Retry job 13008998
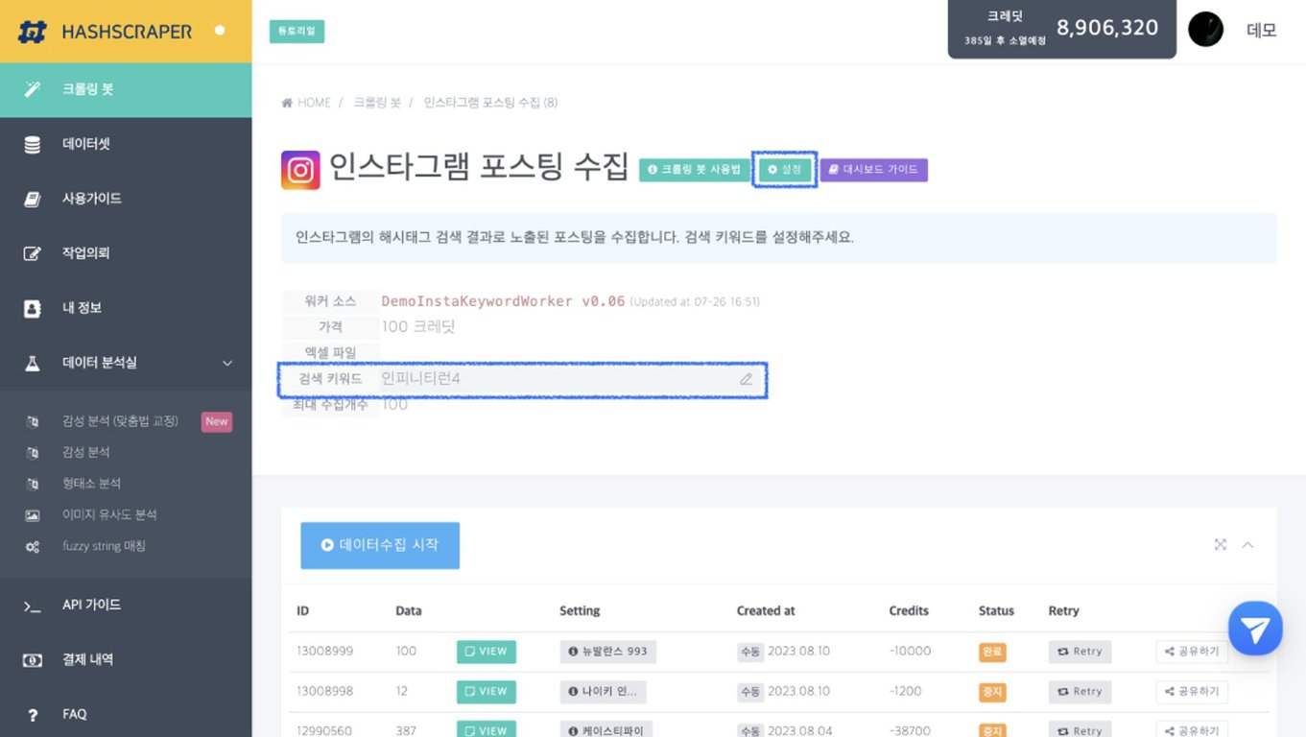 tap(1080, 692)
